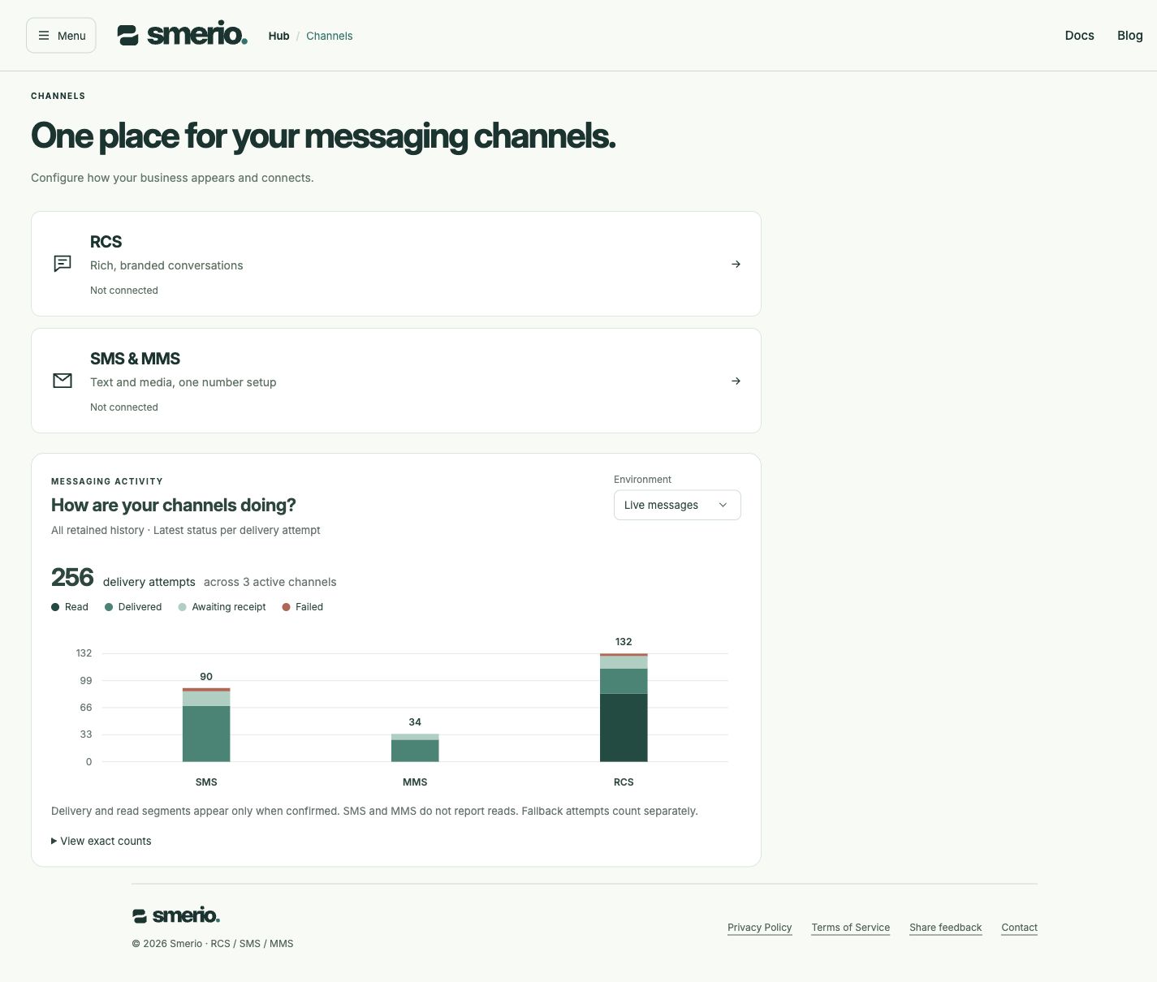This screenshot has width=1157, height=982.
Task: Open the Menu button
Action: pyautogui.click(x=61, y=36)
